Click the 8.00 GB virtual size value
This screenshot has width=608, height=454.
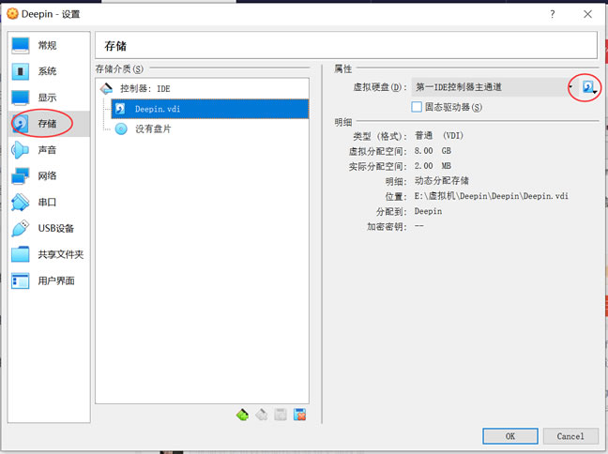[433, 151]
